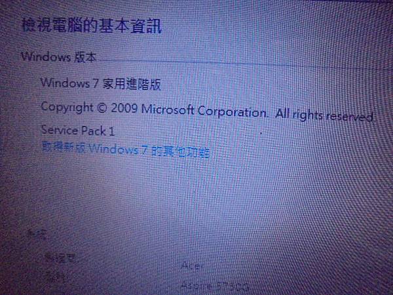This screenshot has width=393, height=295.
Task: Click the 系統 section header
Action: coord(37,234)
